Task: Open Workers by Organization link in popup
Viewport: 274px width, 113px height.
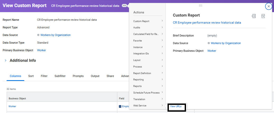Action: (226, 43)
